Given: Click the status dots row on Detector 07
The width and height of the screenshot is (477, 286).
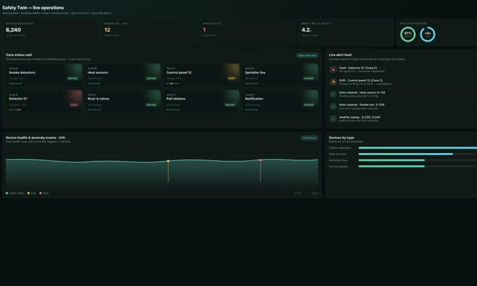Looking at the screenshot, I should click(x=16, y=110).
